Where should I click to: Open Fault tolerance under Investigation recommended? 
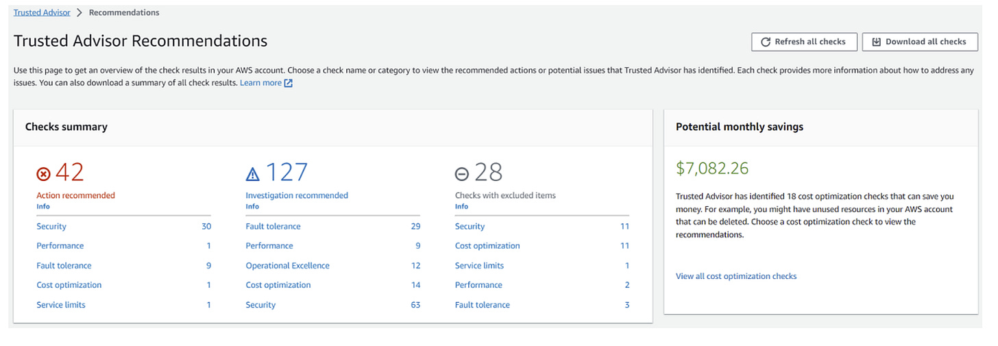pos(273,226)
